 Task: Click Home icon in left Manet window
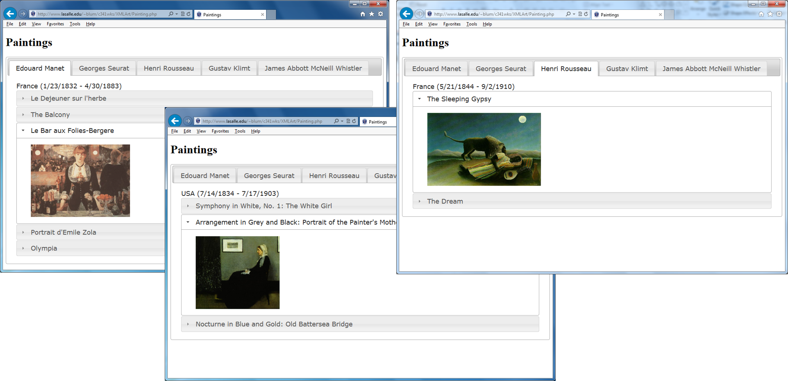(363, 14)
